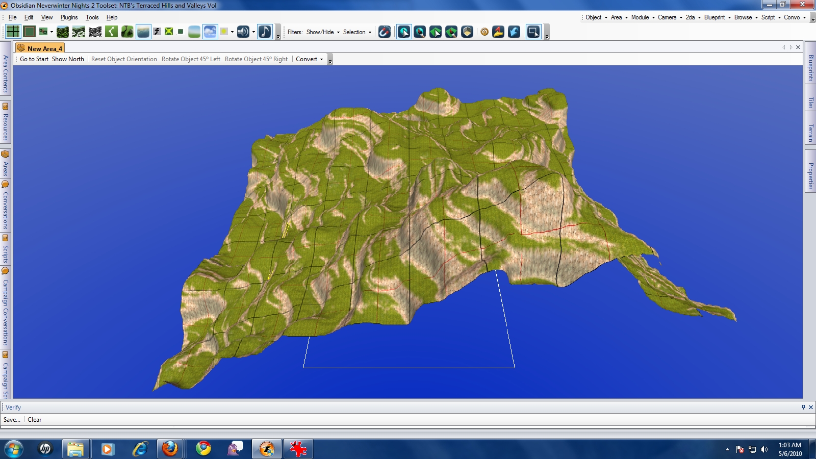Click the blue curved arrow icon
The height and width of the screenshot is (459, 816).
coord(514,32)
